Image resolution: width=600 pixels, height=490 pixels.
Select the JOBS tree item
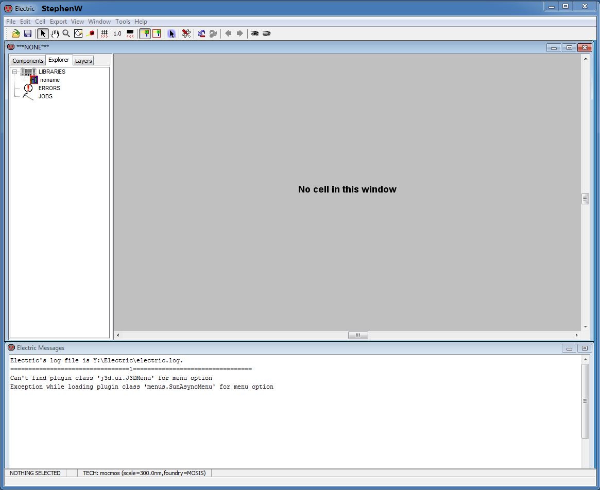click(x=45, y=96)
